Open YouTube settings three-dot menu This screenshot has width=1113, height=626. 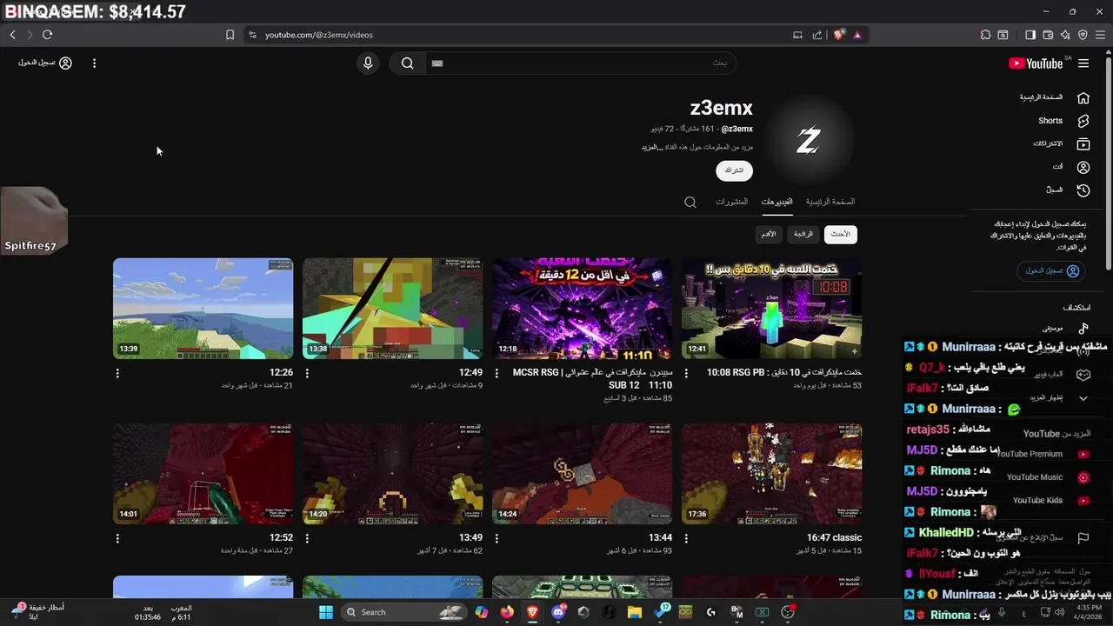(x=94, y=63)
